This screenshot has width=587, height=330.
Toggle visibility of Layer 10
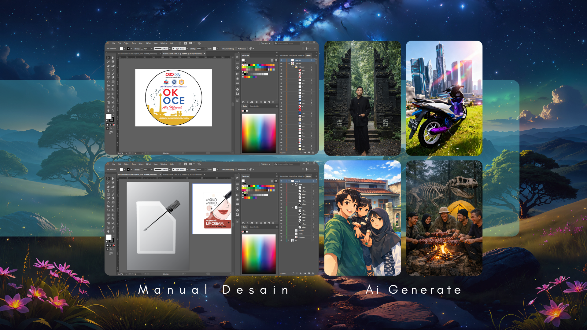pos(282,64)
